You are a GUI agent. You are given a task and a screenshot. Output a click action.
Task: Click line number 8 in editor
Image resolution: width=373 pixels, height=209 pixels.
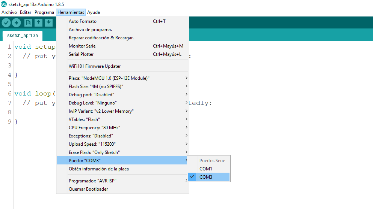point(9,112)
